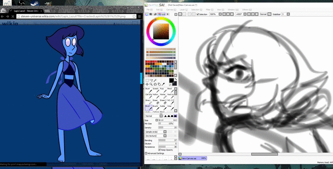This screenshot has height=169, width=333.
Task: Choose the Subtle brush preset
Action: [x=163, y=108]
